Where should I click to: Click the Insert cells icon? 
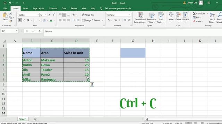click(171, 15)
